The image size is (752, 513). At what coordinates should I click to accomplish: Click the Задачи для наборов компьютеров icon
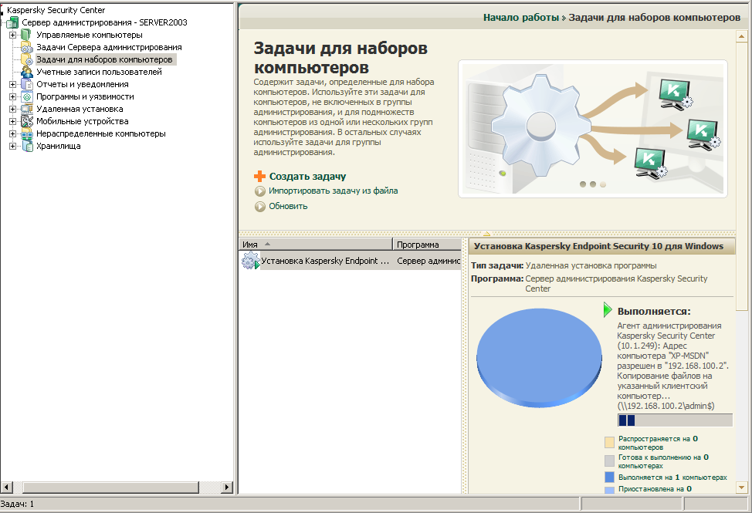(26, 59)
